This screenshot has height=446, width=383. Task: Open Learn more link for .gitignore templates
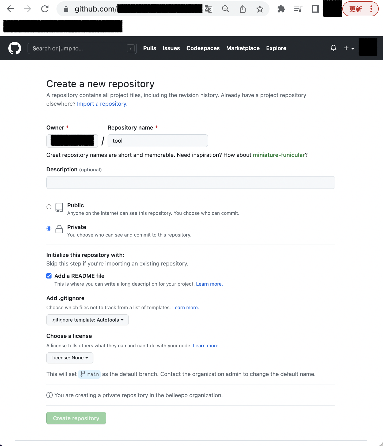(x=185, y=308)
